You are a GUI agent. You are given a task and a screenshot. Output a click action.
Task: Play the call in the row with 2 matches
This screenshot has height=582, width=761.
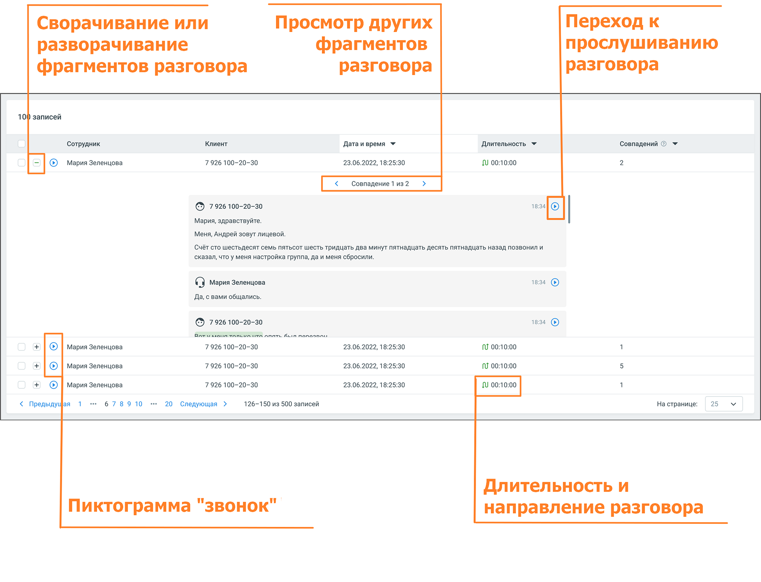[54, 163]
